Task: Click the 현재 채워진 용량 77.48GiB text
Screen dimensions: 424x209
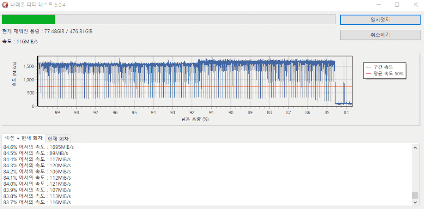Action: pos(47,31)
